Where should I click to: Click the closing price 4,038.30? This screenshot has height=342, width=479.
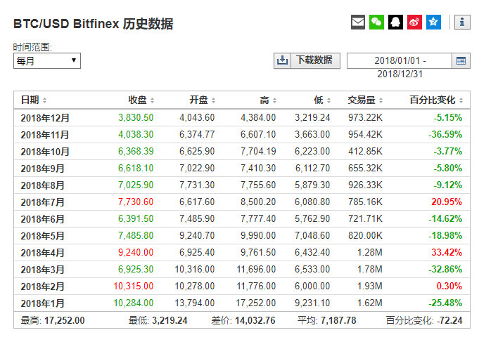tap(136, 134)
